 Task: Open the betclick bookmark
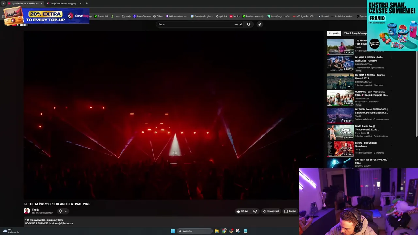[x=234, y=16]
